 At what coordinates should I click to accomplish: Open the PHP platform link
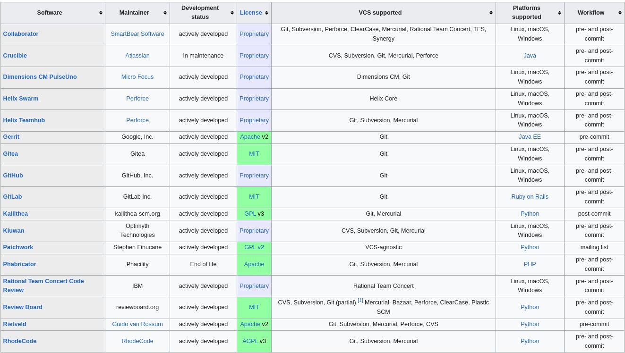coord(530,264)
